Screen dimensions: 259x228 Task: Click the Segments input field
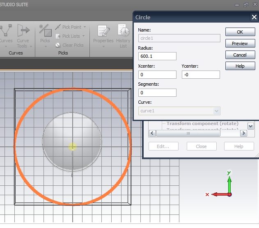point(157,93)
